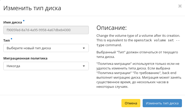Click the 'Имя диска' field label

(13, 22)
